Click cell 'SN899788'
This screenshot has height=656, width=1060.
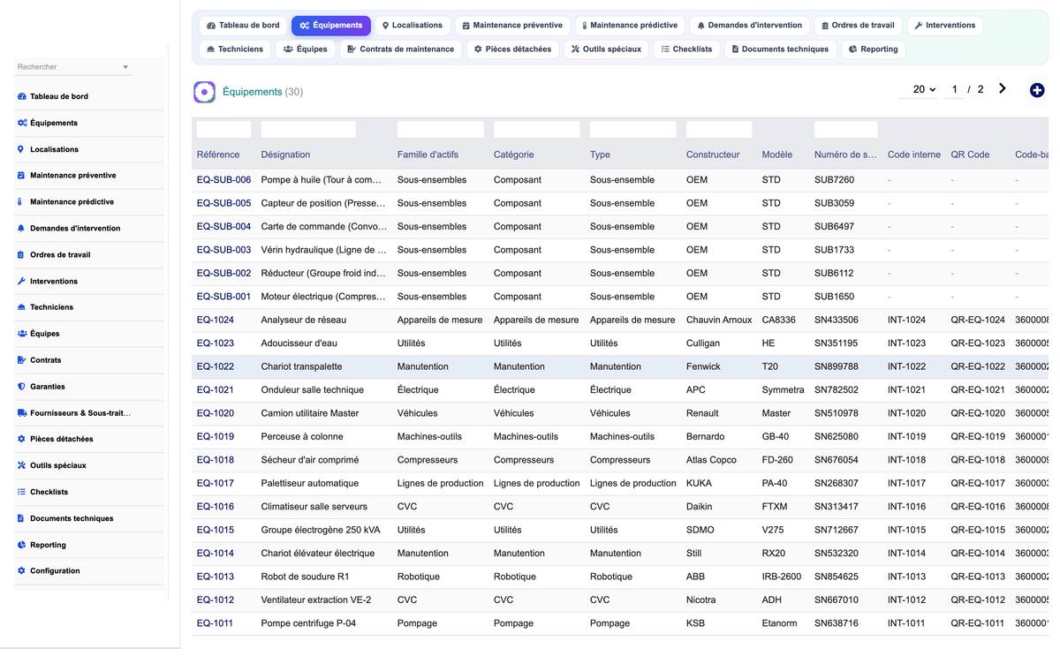[x=836, y=367]
